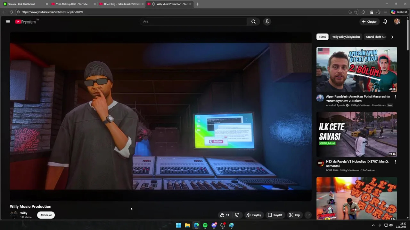Open the media control music-note icon
Screen dimensions: 410x230
point(371,12)
